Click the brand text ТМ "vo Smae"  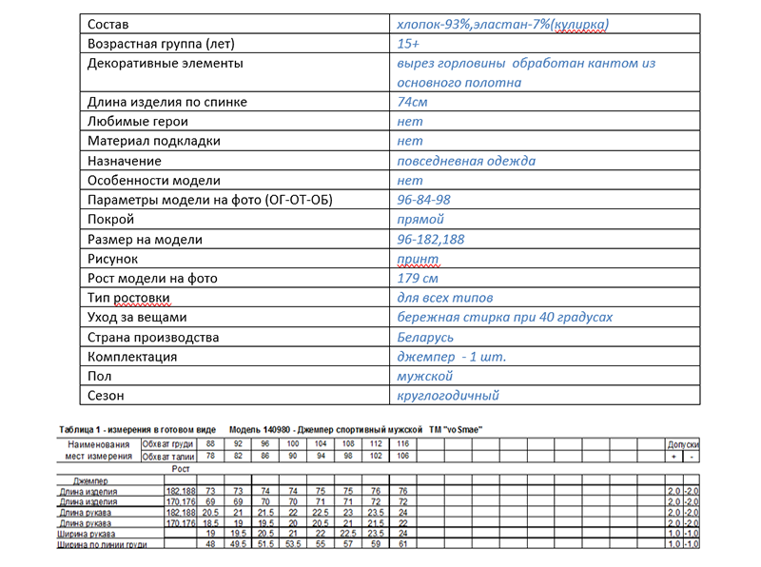coord(456,430)
